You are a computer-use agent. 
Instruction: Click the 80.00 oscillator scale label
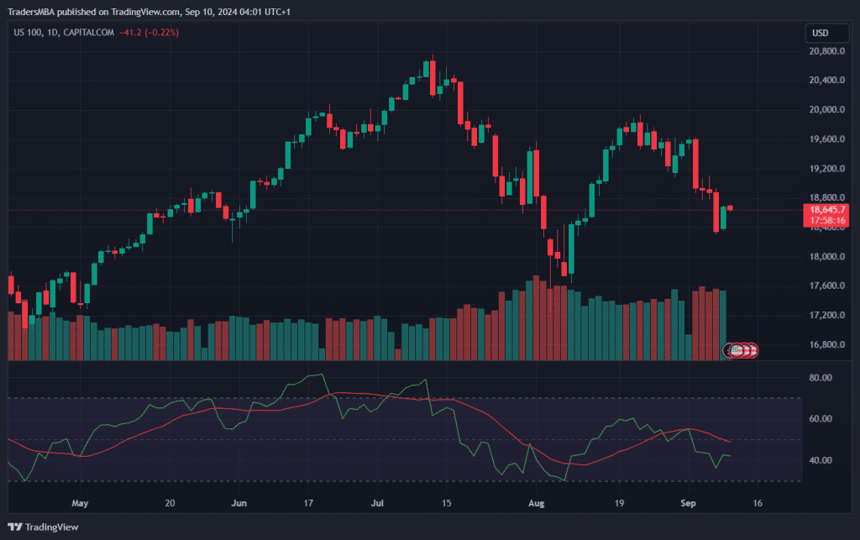point(820,379)
